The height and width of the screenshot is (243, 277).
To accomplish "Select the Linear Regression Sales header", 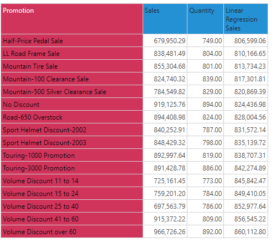I will tap(245, 19).
